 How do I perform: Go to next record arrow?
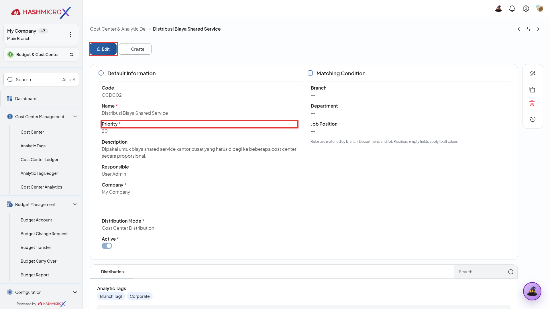pos(538,29)
